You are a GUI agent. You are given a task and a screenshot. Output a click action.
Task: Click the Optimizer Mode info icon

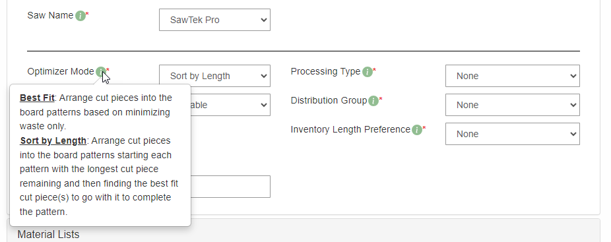click(100, 72)
